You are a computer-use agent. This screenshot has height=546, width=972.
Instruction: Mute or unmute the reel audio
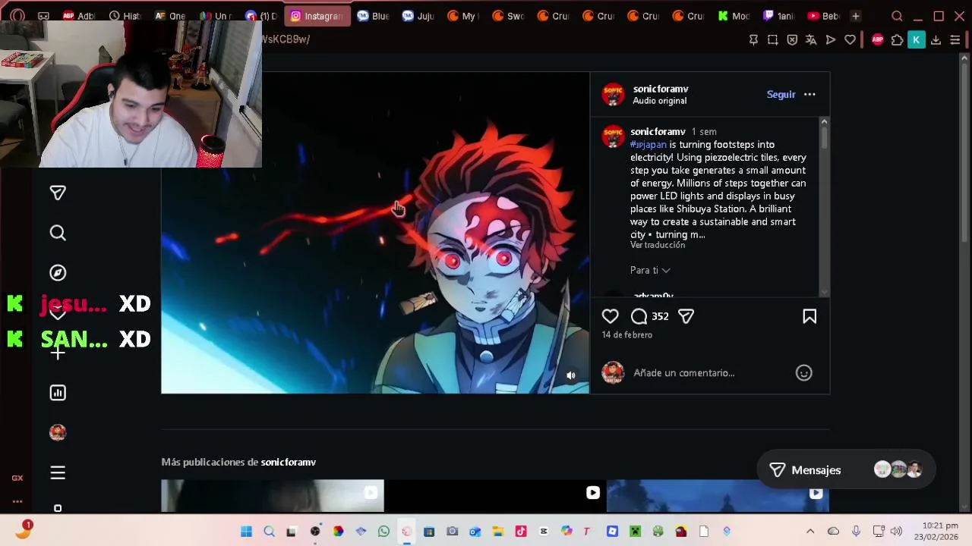pyautogui.click(x=571, y=375)
